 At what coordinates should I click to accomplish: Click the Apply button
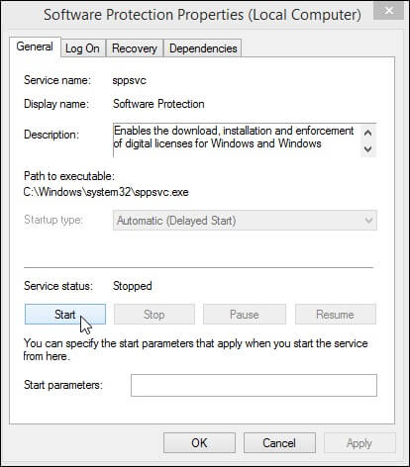click(x=359, y=443)
